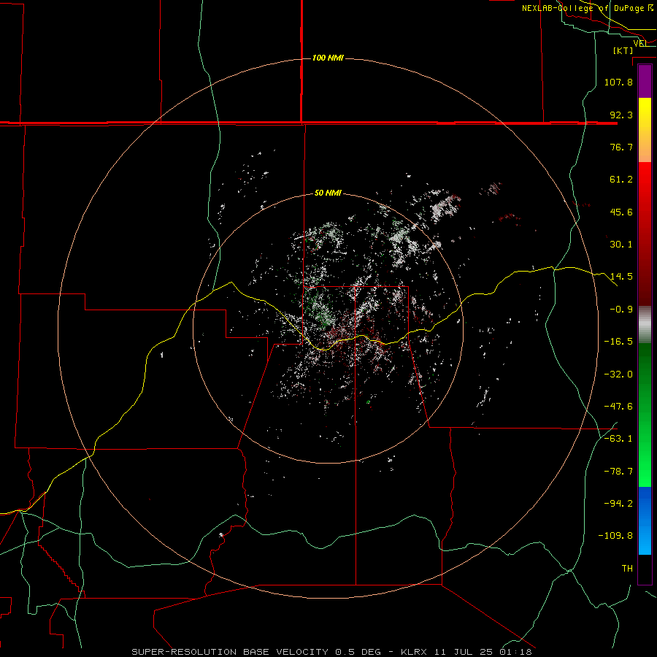Click the 92.3 velocity scale value

pyautogui.click(x=621, y=115)
